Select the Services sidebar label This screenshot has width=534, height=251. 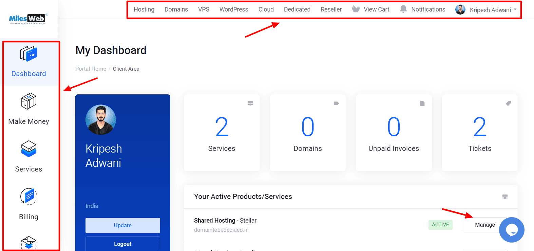point(28,169)
